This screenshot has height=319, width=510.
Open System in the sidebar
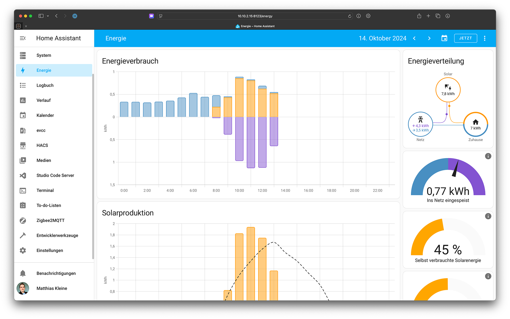[x=54, y=55]
